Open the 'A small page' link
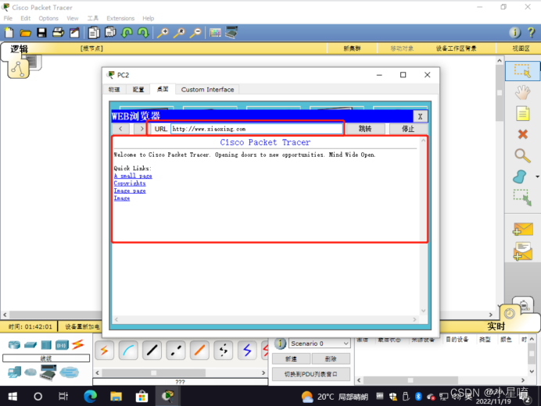The image size is (541, 406). (x=133, y=176)
